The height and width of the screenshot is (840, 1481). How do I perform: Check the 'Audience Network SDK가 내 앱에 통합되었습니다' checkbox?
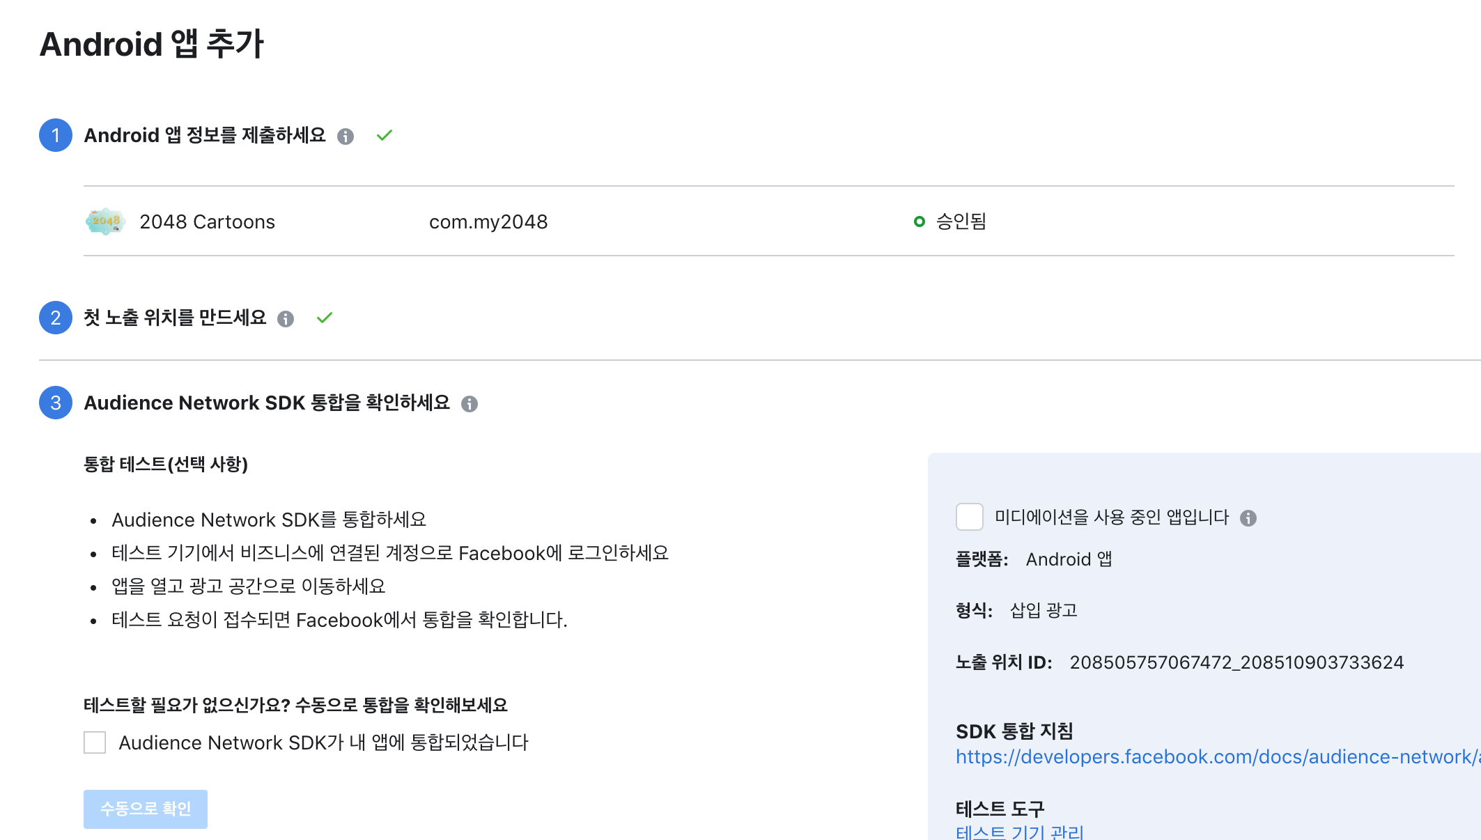95,742
